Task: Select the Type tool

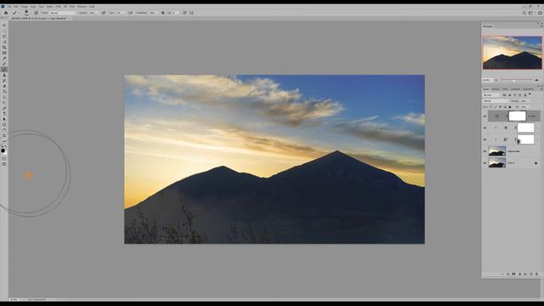Action: click(4, 114)
